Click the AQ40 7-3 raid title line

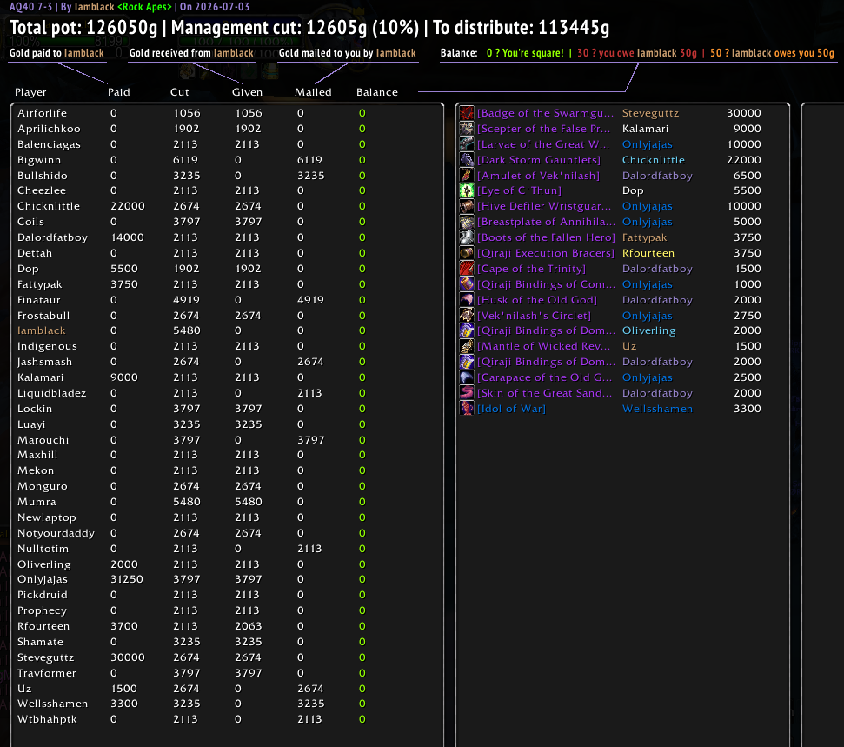coord(130,7)
